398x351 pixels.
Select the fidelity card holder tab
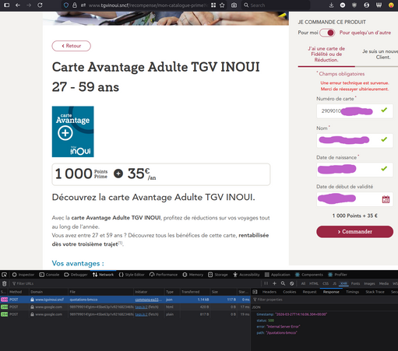tap(326, 54)
